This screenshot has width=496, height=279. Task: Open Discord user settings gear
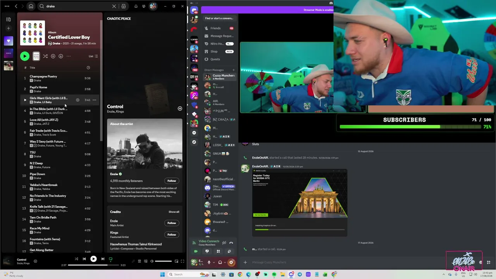pyautogui.click(x=231, y=262)
